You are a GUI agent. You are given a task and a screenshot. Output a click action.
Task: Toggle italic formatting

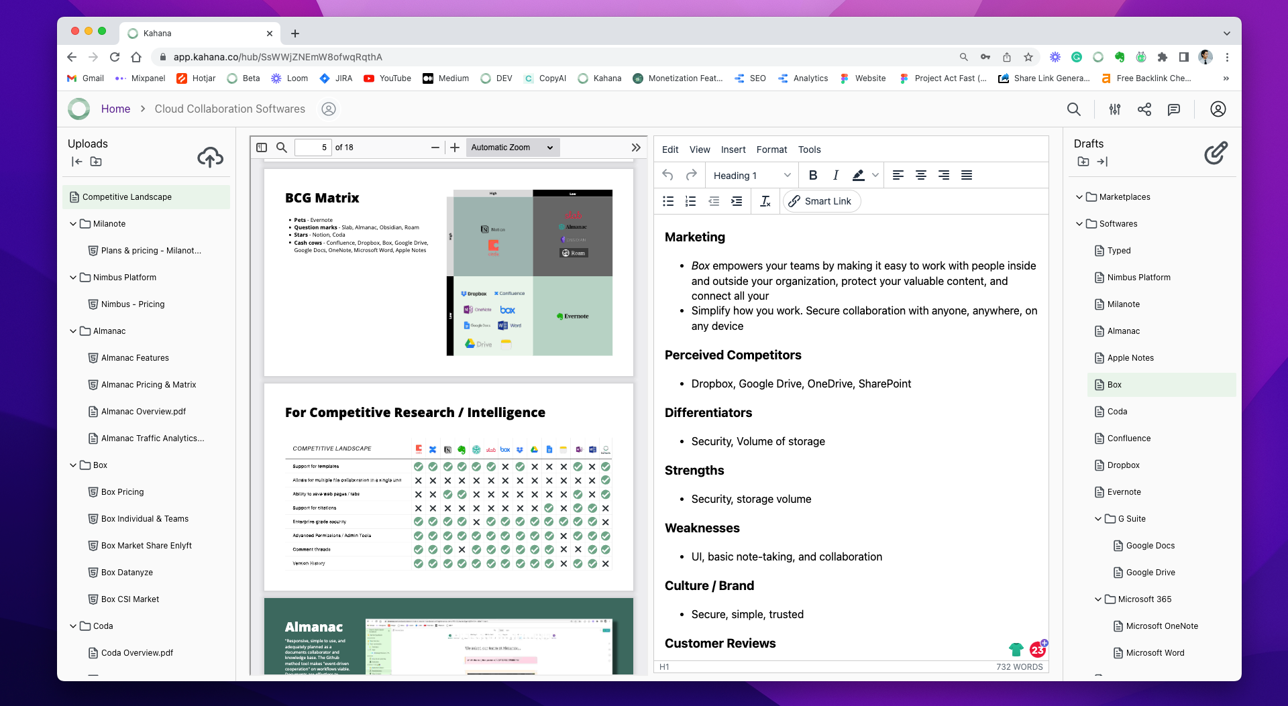[x=836, y=175]
